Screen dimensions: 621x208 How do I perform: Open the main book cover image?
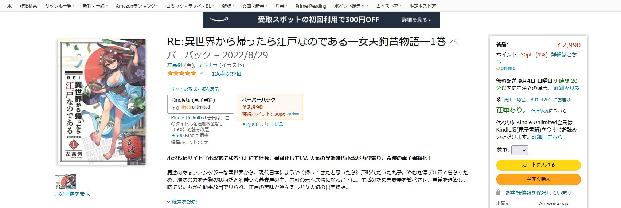102,102
